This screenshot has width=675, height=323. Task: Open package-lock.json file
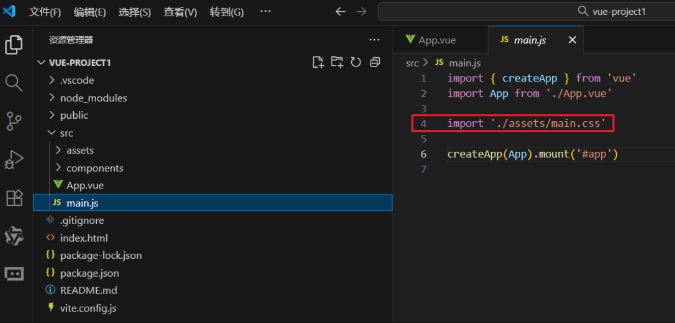point(213,255)
